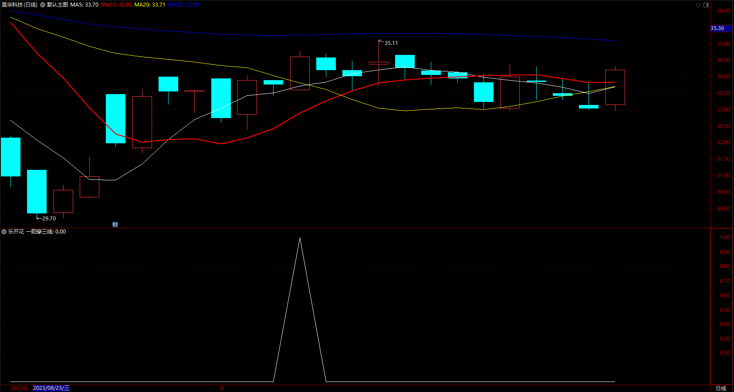The width and height of the screenshot is (734, 392).
Task: Click the yellow MA20: 33.71 label
Action: point(150,5)
